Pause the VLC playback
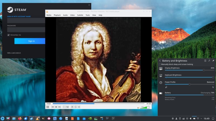216x121 pixels. tap(48, 107)
